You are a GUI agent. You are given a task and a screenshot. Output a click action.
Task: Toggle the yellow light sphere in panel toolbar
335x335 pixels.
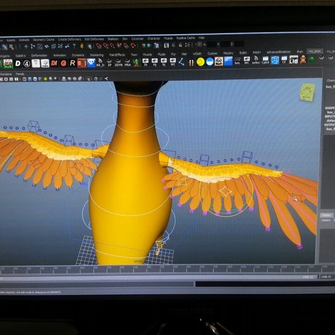[x=45, y=79]
